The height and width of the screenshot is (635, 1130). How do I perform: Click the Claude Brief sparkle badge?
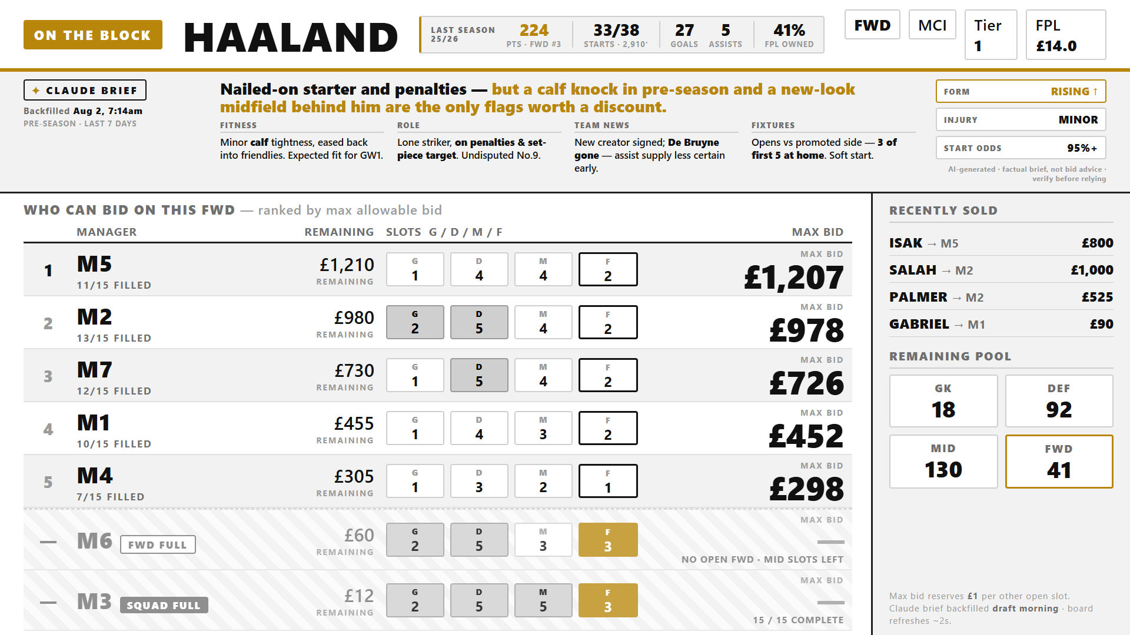point(85,90)
